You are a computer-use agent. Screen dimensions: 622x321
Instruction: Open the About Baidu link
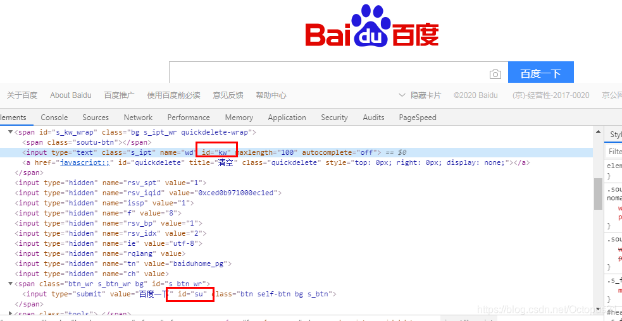[71, 95]
